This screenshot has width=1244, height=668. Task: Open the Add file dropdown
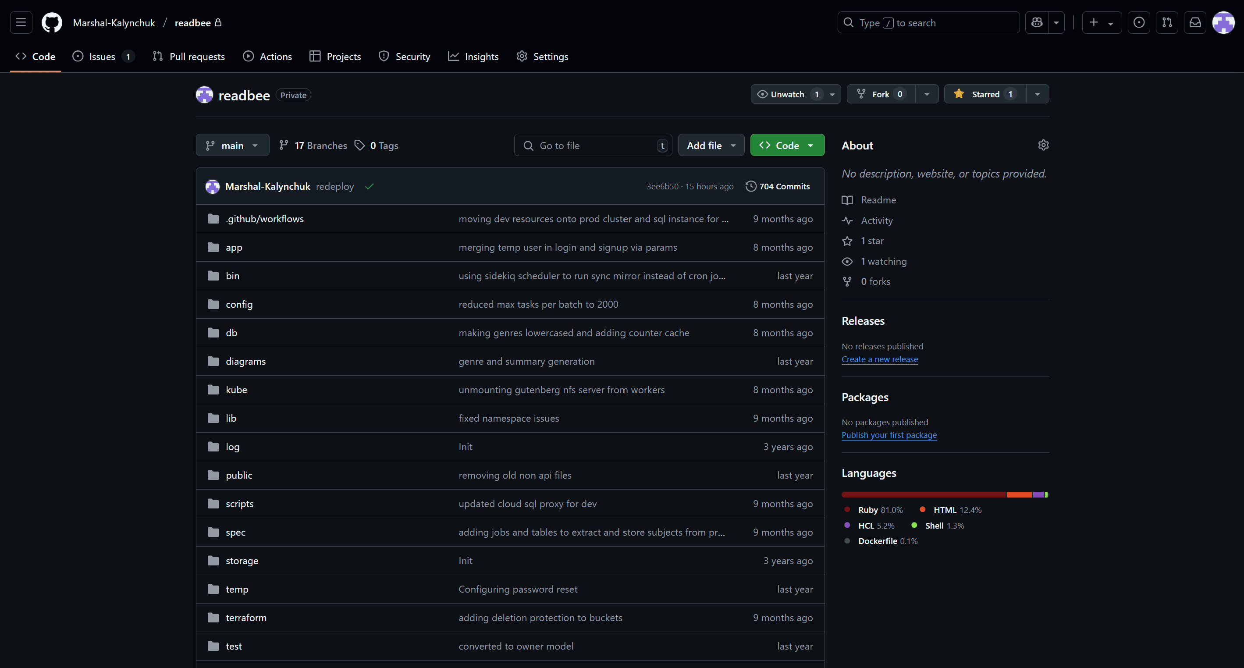point(711,145)
